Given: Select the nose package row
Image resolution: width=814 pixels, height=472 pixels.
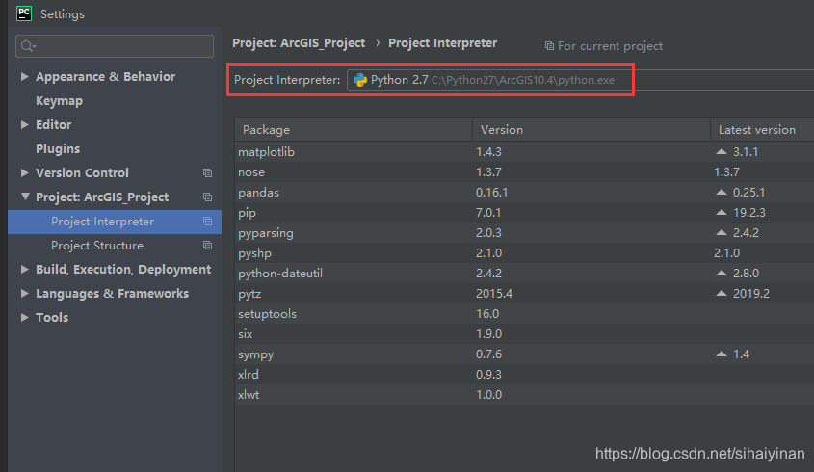Looking at the screenshot, I should tap(524, 171).
